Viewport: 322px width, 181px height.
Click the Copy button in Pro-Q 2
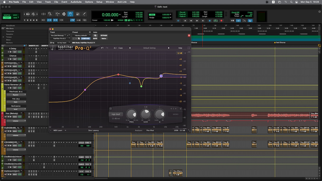pyautogui.click(x=121, y=48)
